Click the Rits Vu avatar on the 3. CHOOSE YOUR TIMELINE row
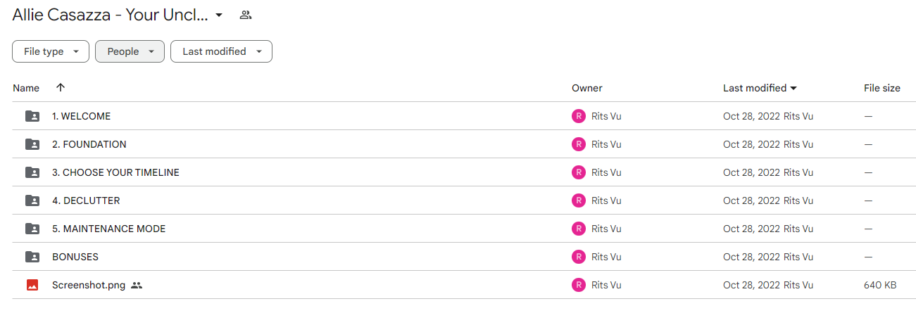This screenshot has width=916, height=325. point(579,172)
